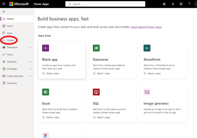Click the Image (preview) card icon
197x138 pixels.
(x=147, y=92)
